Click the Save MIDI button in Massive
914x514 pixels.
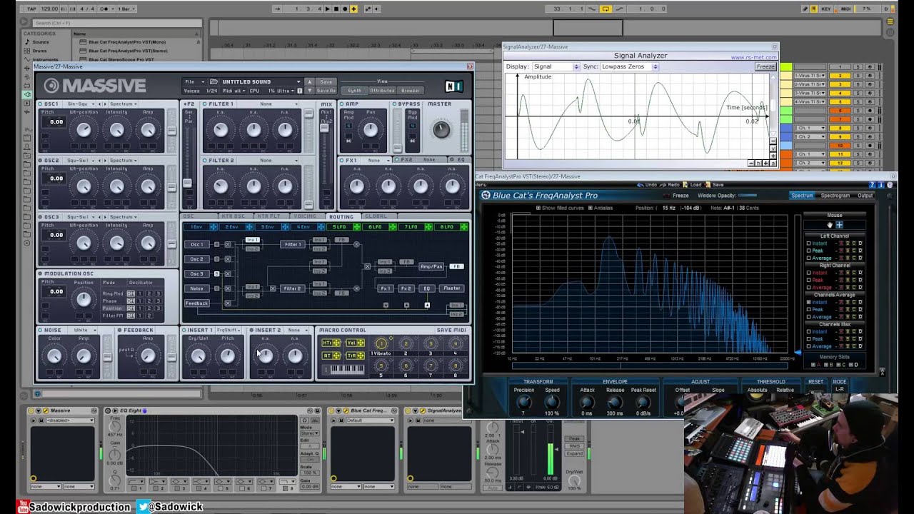click(451, 331)
